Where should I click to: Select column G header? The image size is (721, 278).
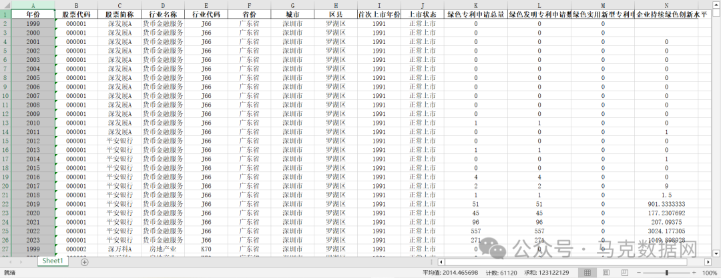pyautogui.click(x=292, y=5)
